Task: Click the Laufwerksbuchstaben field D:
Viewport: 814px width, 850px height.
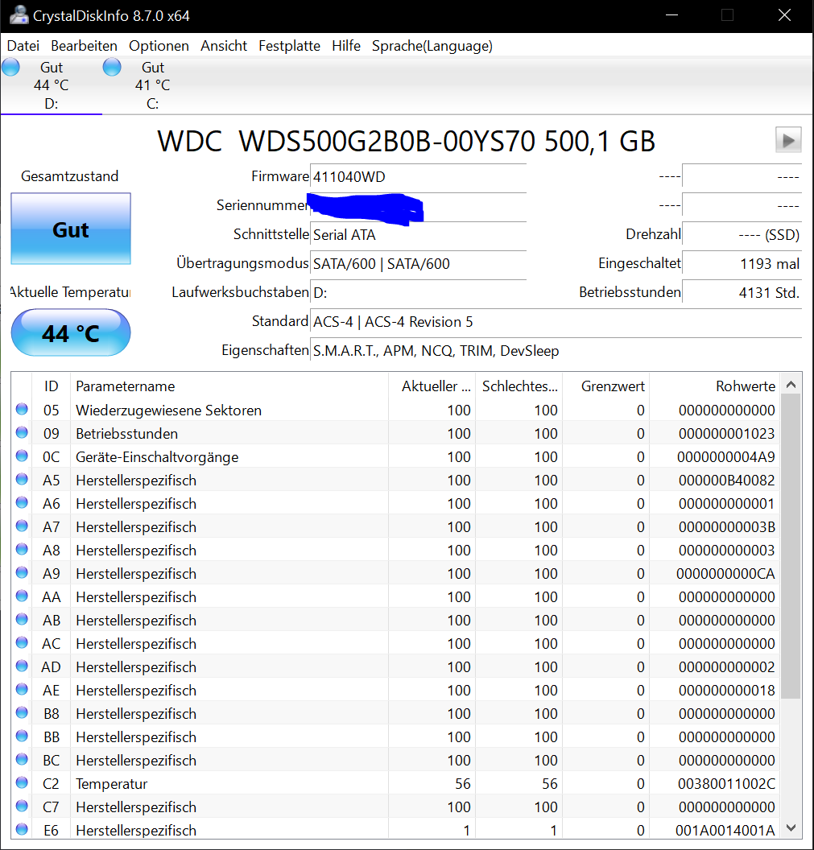Action: [418, 293]
